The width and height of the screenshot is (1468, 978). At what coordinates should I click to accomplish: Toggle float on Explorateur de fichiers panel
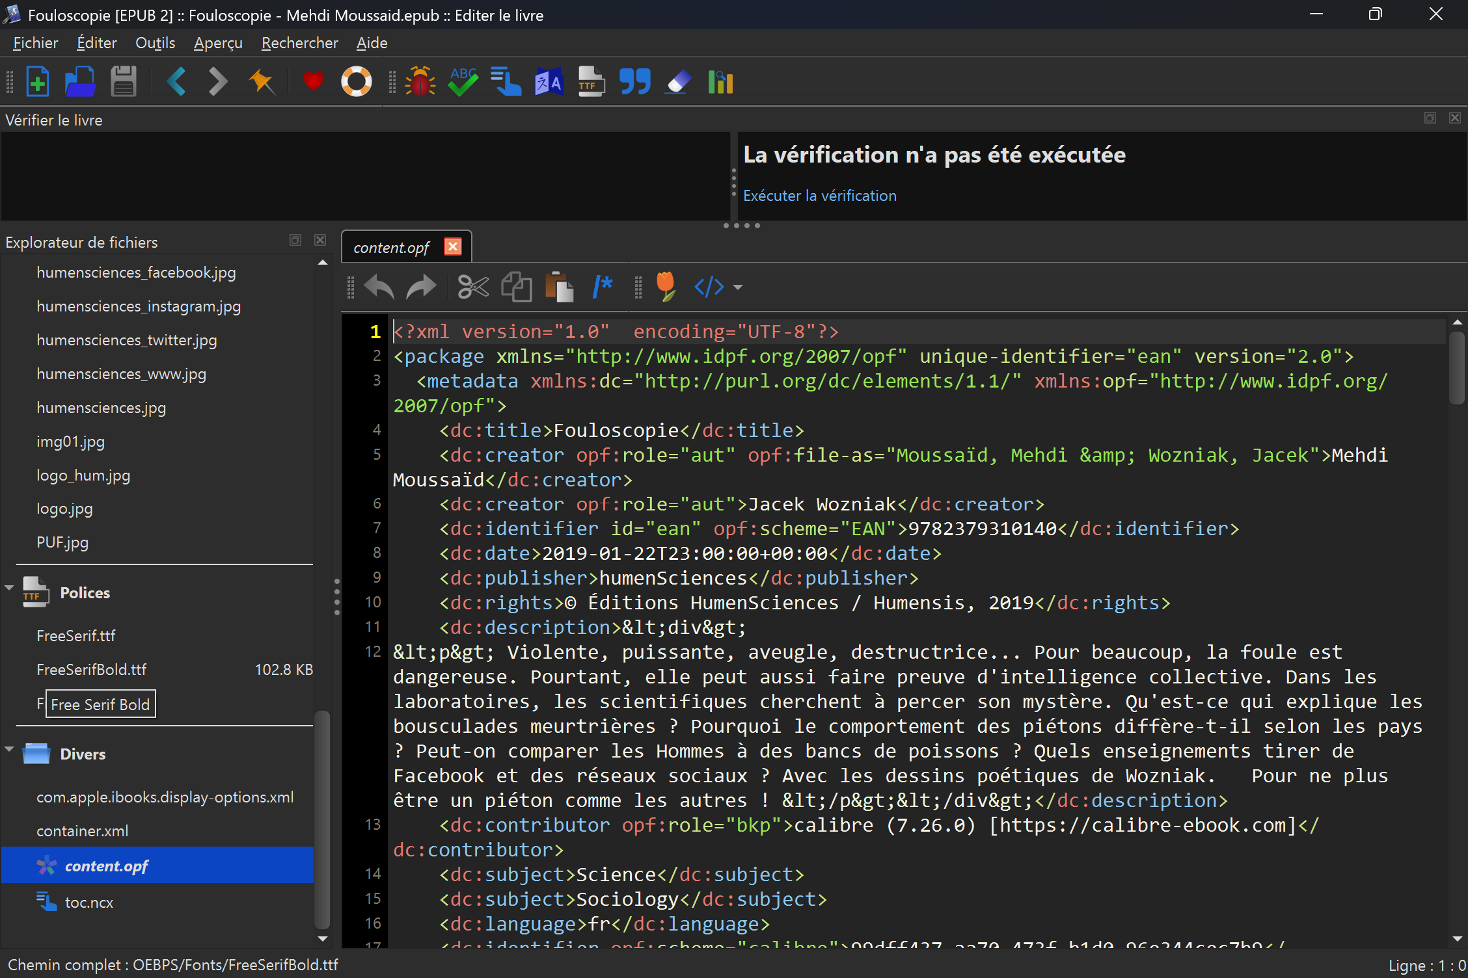295,241
